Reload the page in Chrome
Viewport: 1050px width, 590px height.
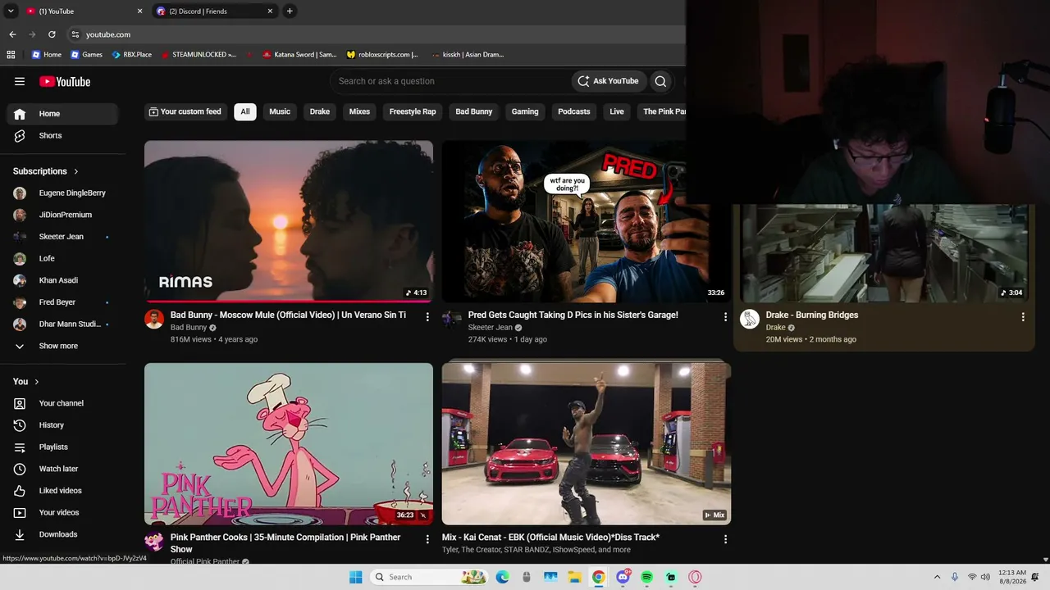point(52,34)
